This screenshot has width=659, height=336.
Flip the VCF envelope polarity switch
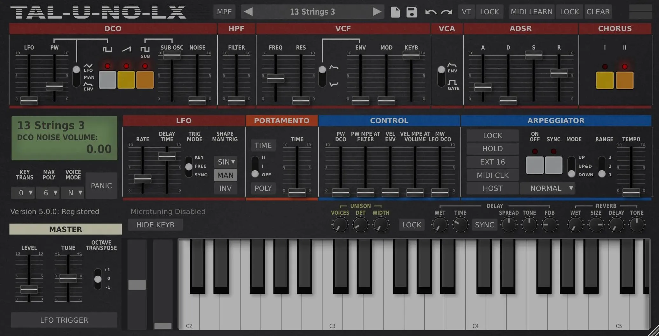pos(322,76)
